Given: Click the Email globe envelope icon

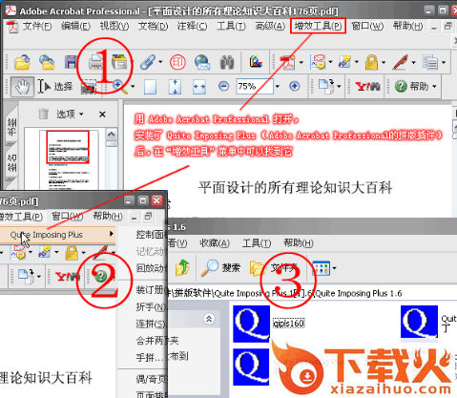Looking at the screenshot, I should pyautogui.click(x=202, y=62).
